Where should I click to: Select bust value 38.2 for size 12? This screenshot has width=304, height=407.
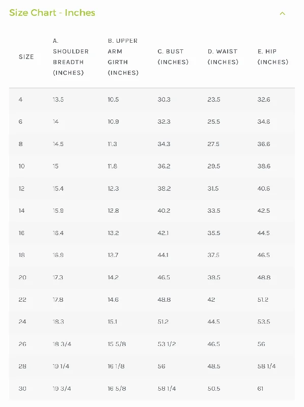coord(164,188)
